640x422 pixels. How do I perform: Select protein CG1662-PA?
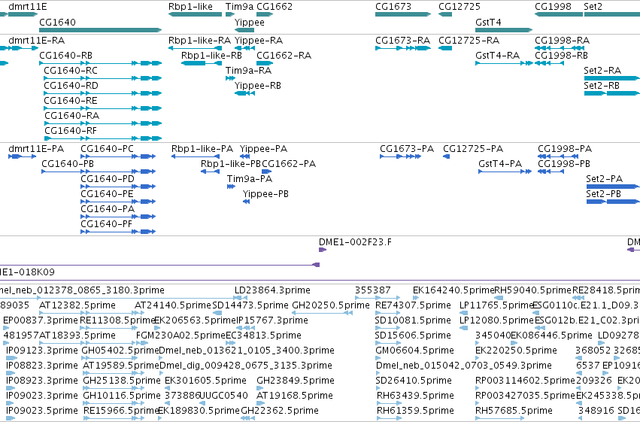coord(289,165)
